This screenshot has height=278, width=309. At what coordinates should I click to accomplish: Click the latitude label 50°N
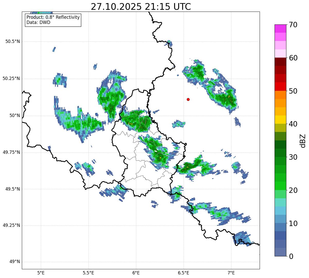click(x=15, y=115)
